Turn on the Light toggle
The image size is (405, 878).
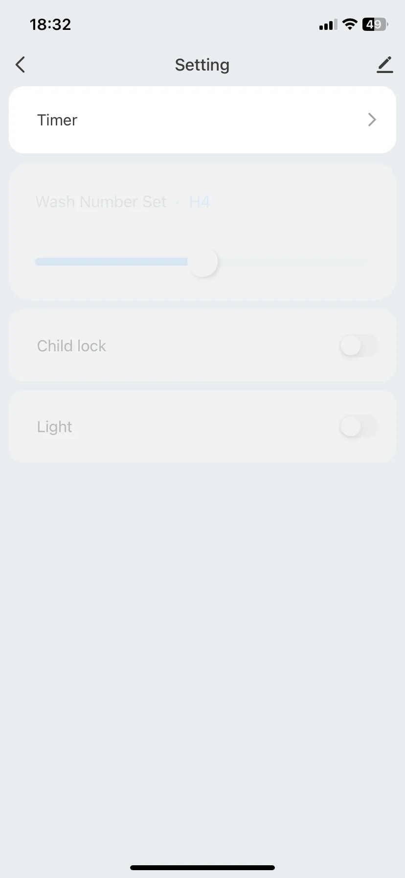click(358, 427)
